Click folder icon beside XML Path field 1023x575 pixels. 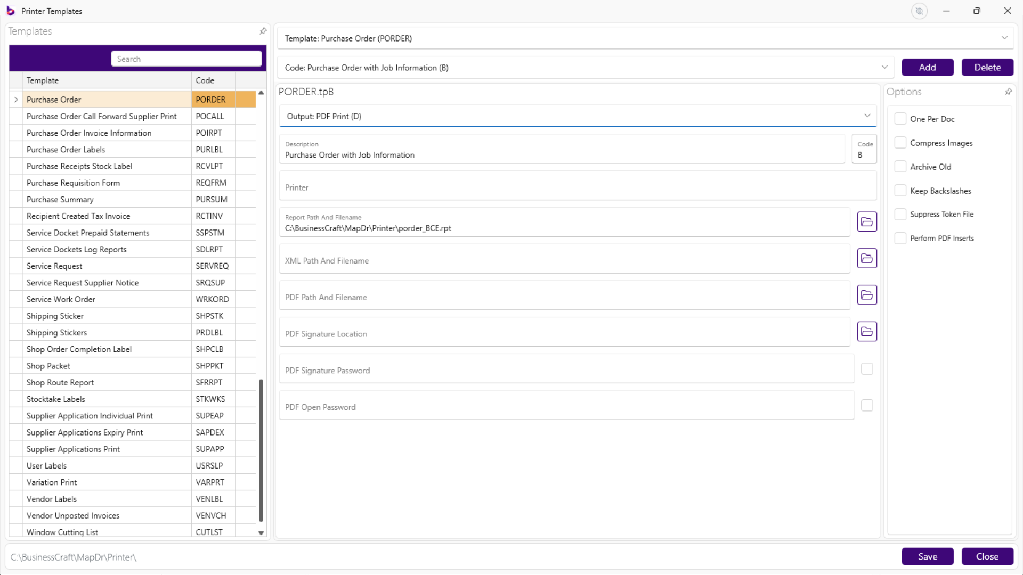(866, 258)
